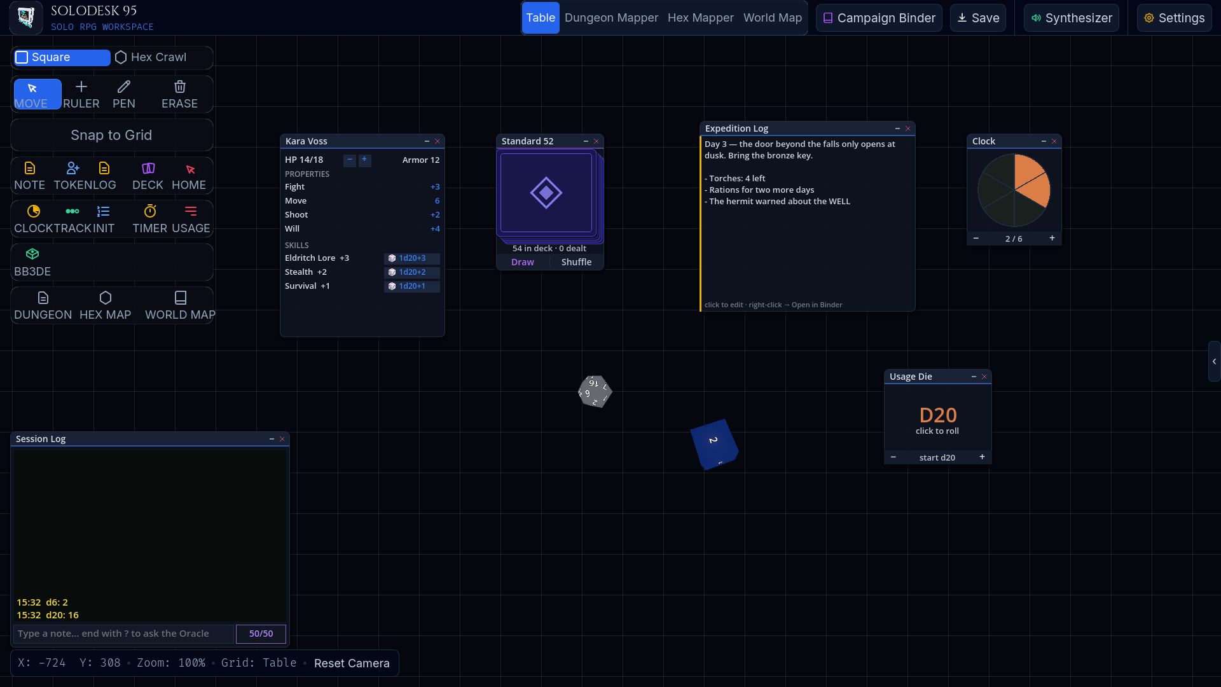The width and height of the screenshot is (1221, 687).
Task: Decrease Clock segment count
Action: [976, 239]
